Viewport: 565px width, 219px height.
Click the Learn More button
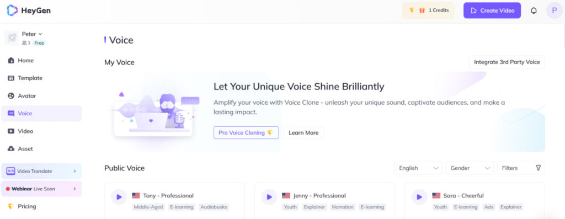coord(303,132)
